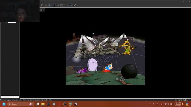Viewport: 191px width, 107px height.
Task: Open the Notion taskbar app
Action: (48, 104)
